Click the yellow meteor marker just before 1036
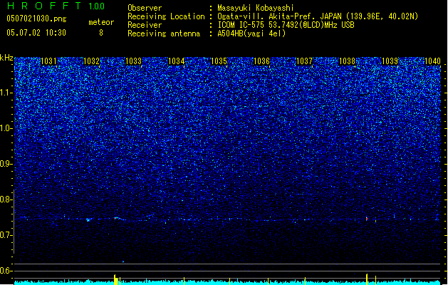Screen dimensions: 448x285 [268, 281]
